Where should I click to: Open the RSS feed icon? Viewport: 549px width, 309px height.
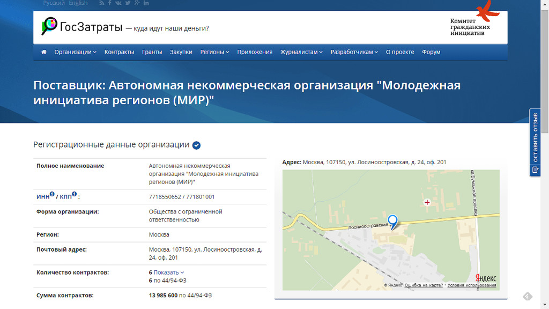(101, 3)
